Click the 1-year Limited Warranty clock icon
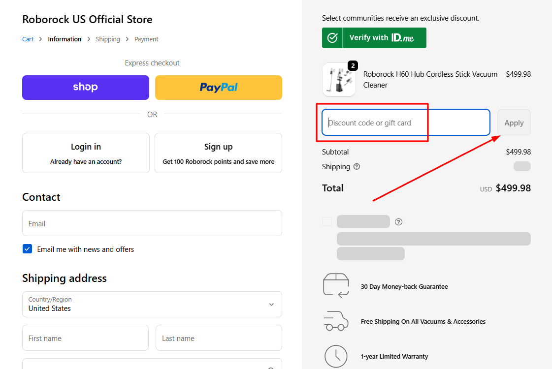This screenshot has height=369, width=552. pos(336,356)
